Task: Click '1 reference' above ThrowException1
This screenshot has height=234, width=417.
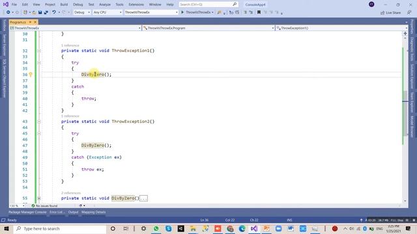Action: pyautogui.click(x=70, y=45)
